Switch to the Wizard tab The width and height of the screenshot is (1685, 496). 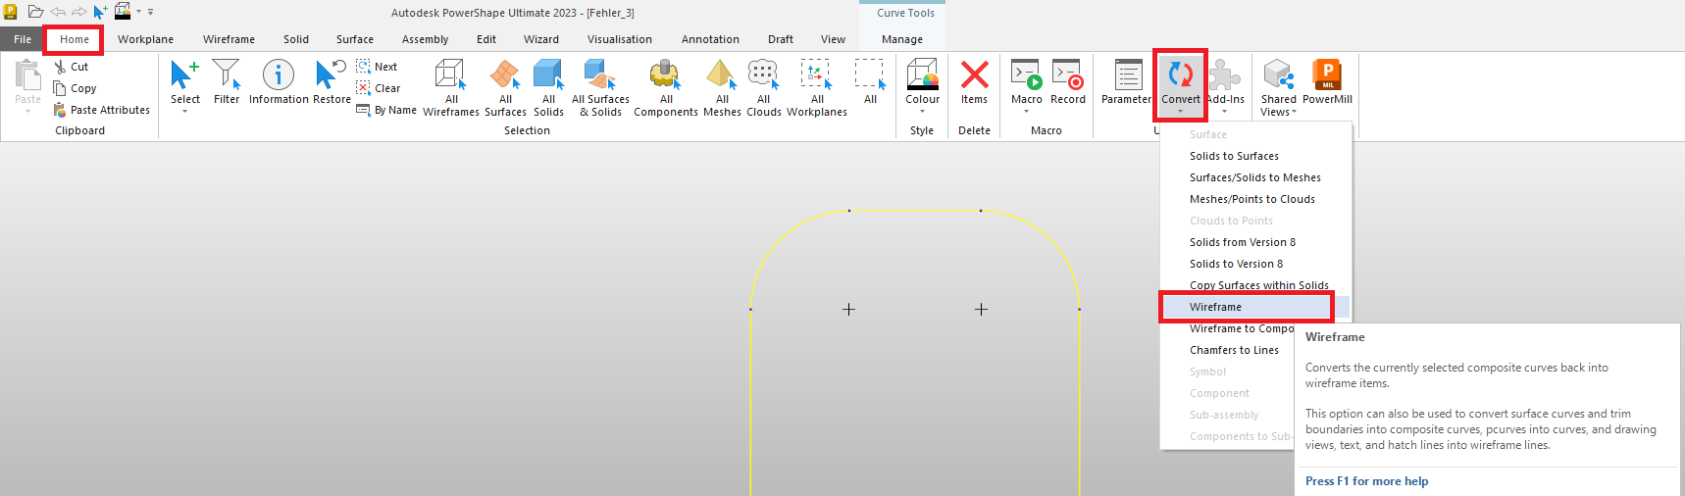541,39
